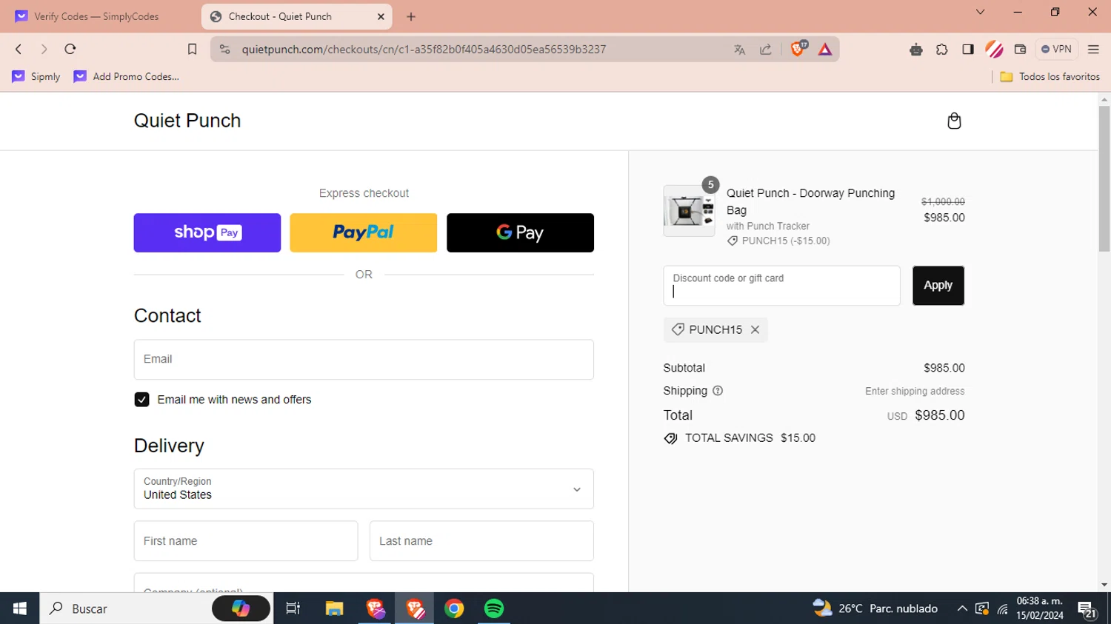The width and height of the screenshot is (1111, 624).
Task: Focus the First name field
Action: [x=246, y=541]
